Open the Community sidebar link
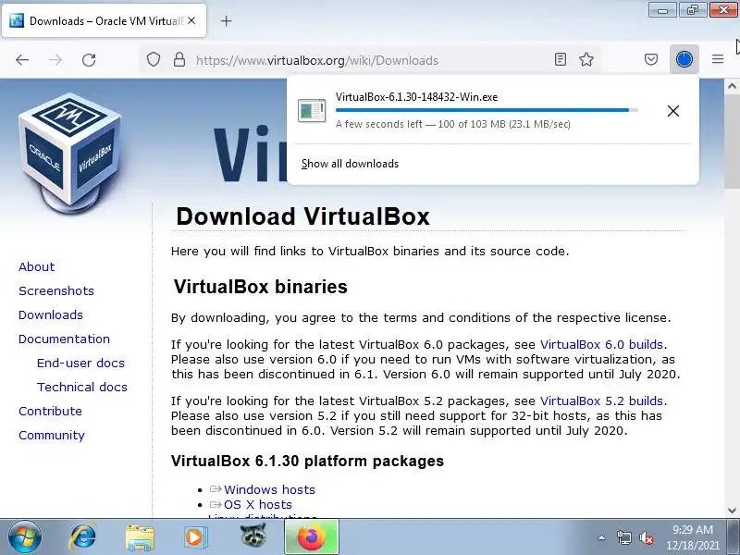This screenshot has width=740, height=555. (x=52, y=435)
